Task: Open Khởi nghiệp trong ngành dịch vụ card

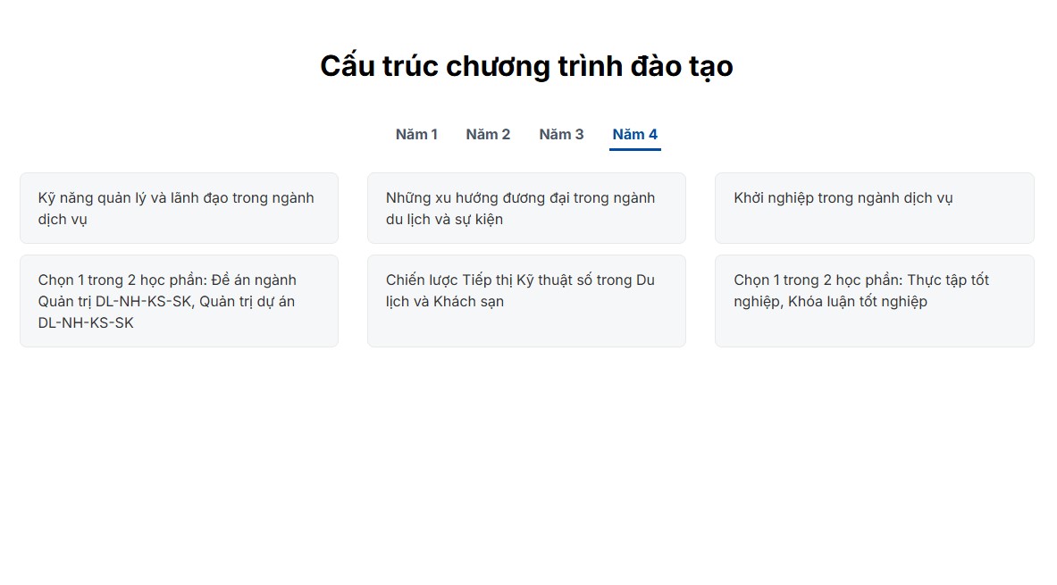Action: [874, 208]
